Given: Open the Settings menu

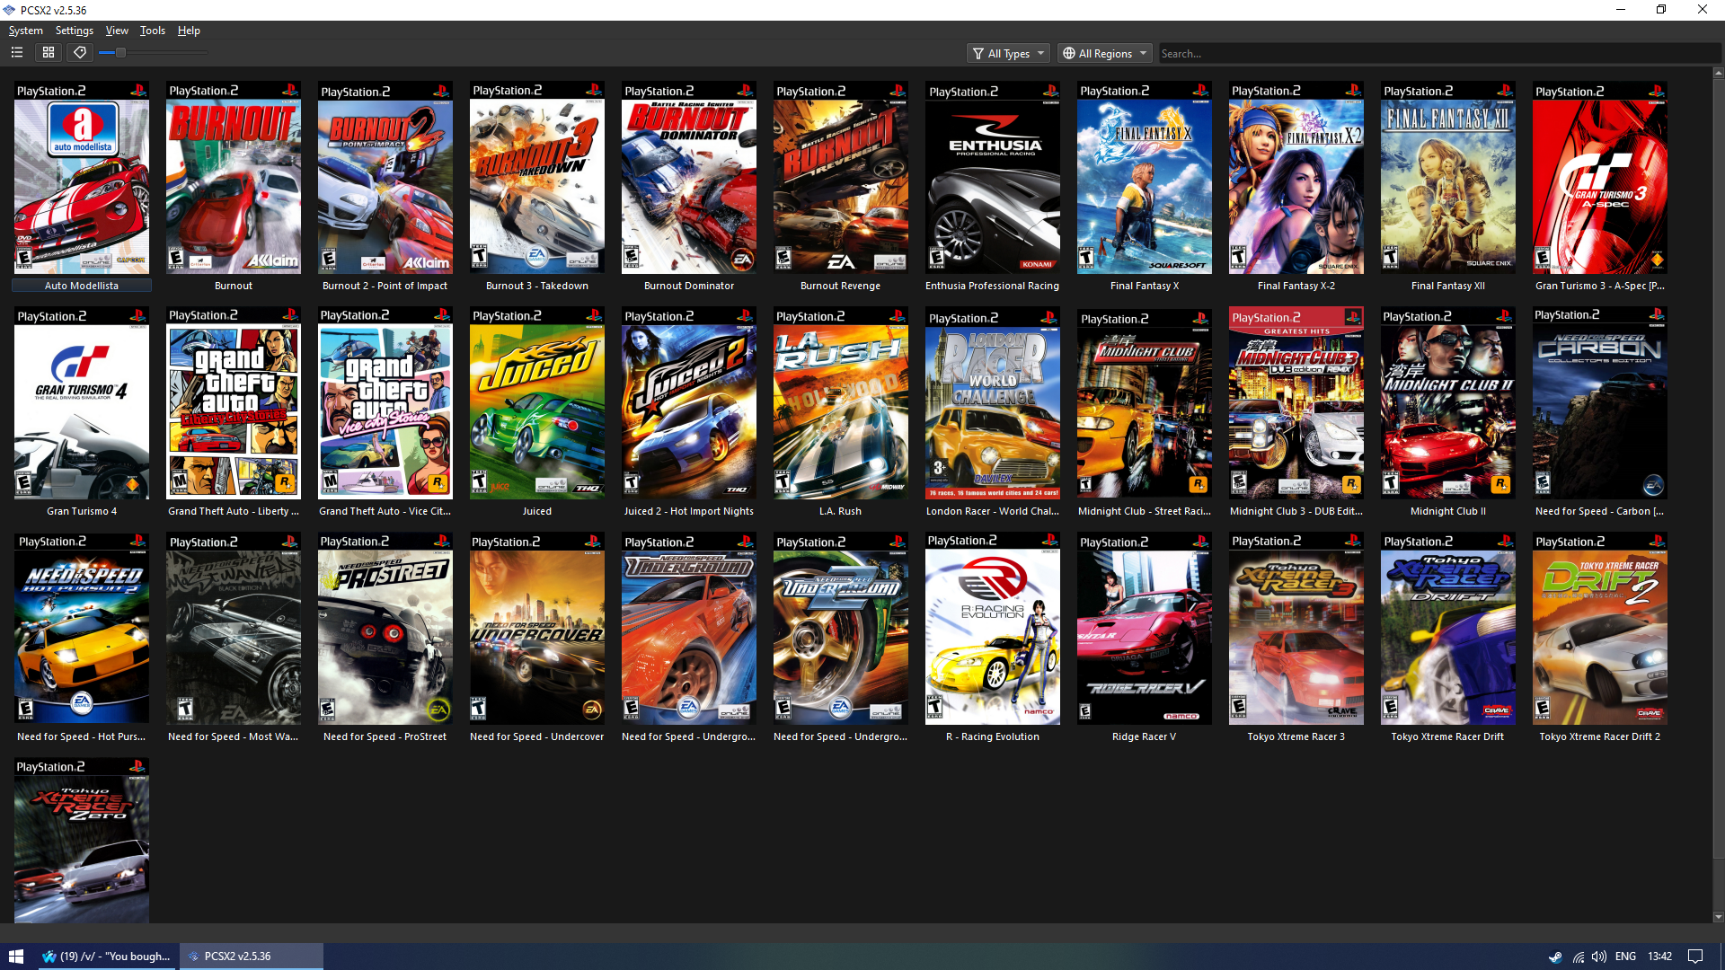Looking at the screenshot, I should coord(75,31).
